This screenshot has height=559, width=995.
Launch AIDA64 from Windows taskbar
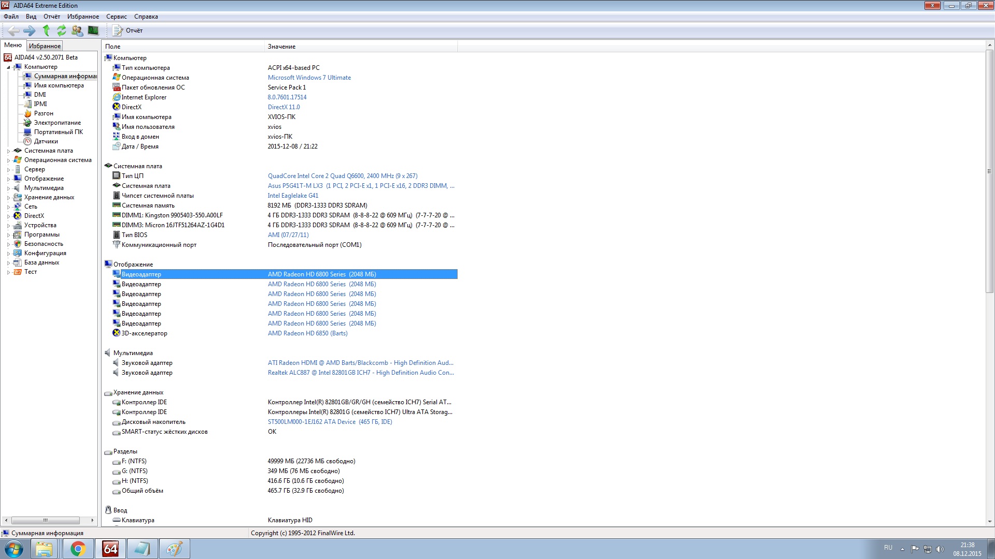coord(110,549)
